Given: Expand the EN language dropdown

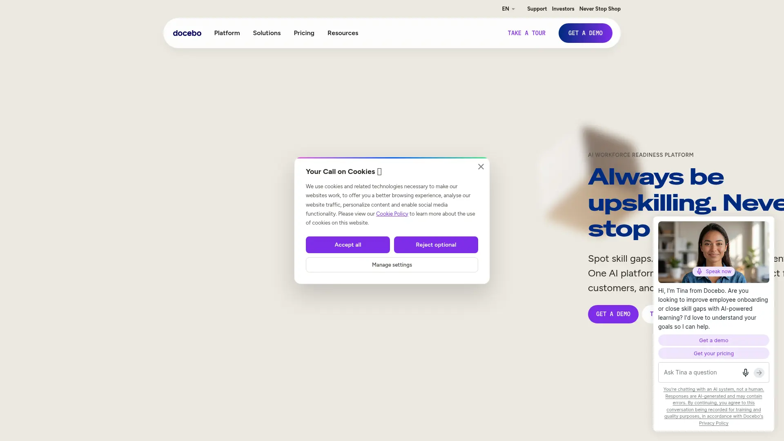Looking at the screenshot, I should click(x=508, y=9).
